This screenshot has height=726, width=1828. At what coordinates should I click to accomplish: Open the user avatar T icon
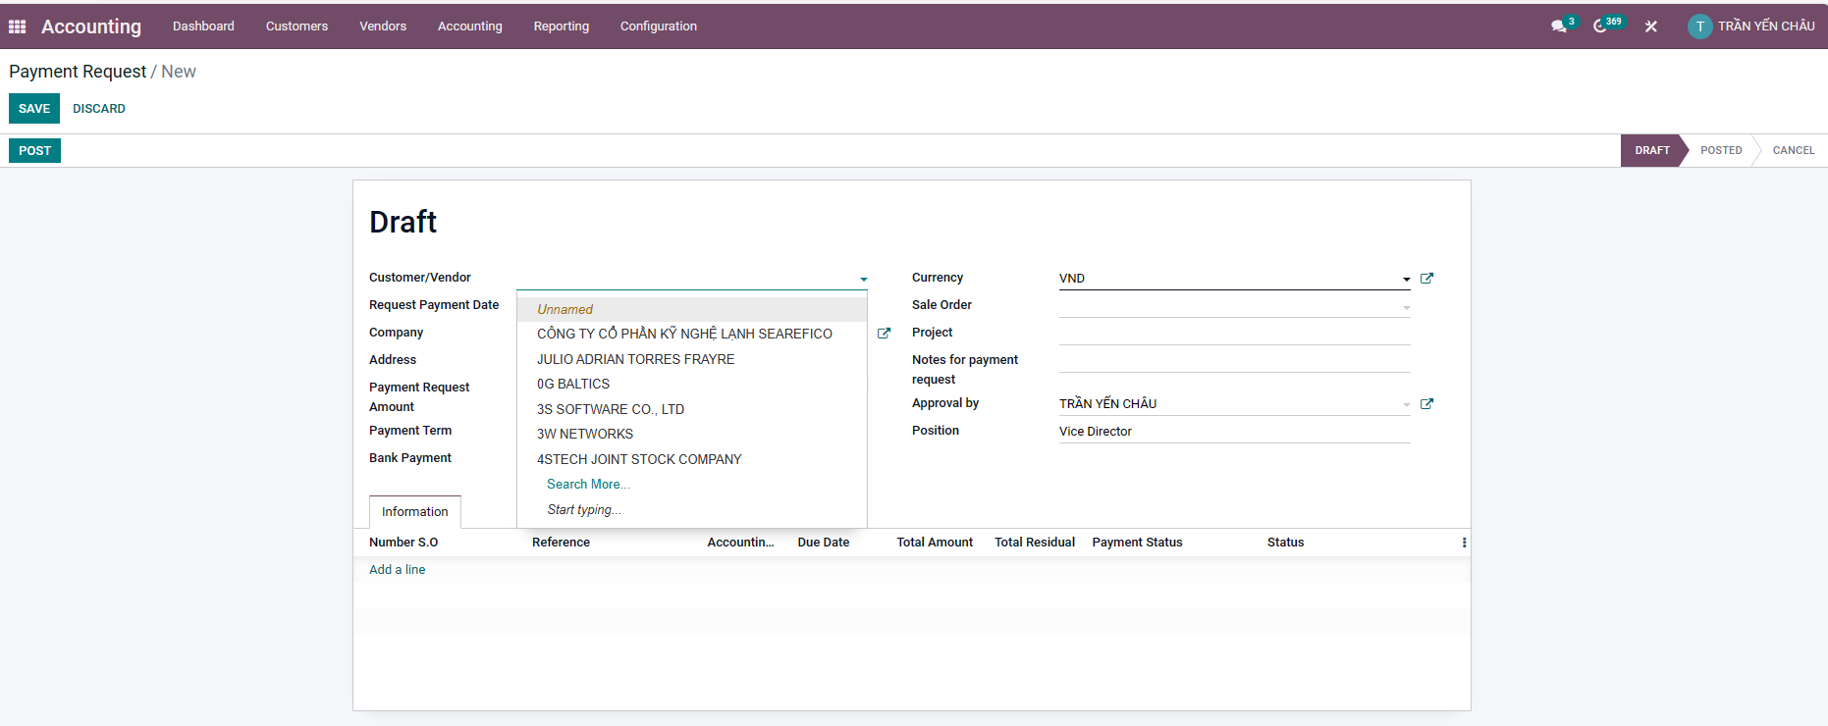pyautogui.click(x=1699, y=26)
